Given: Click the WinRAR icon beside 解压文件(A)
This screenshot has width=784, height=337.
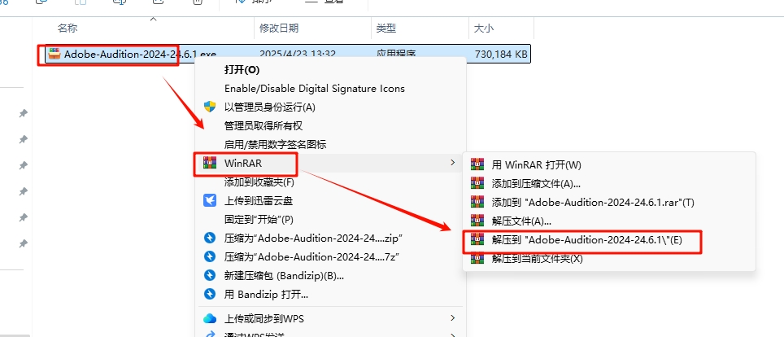Looking at the screenshot, I should point(477,221).
